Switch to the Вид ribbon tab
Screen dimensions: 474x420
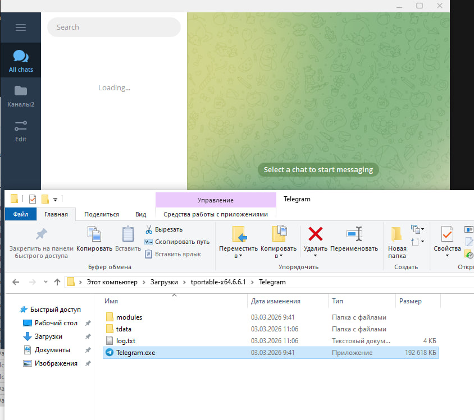140,214
